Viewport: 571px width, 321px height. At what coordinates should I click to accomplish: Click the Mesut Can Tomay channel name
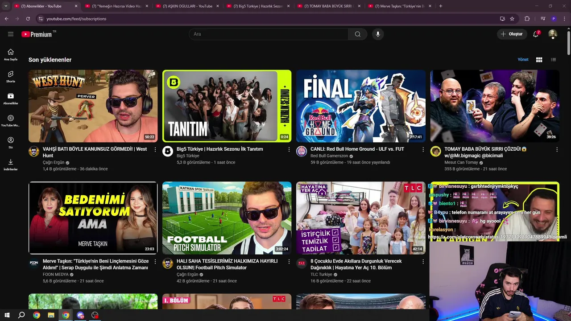click(461, 163)
